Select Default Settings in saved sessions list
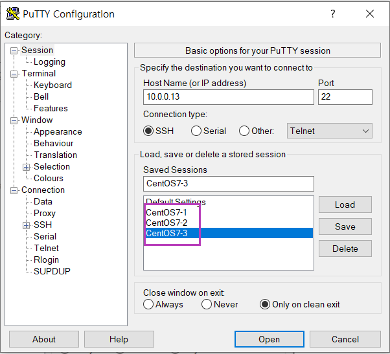The width and height of the screenshot is (390, 354). click(x=228, y=202)
